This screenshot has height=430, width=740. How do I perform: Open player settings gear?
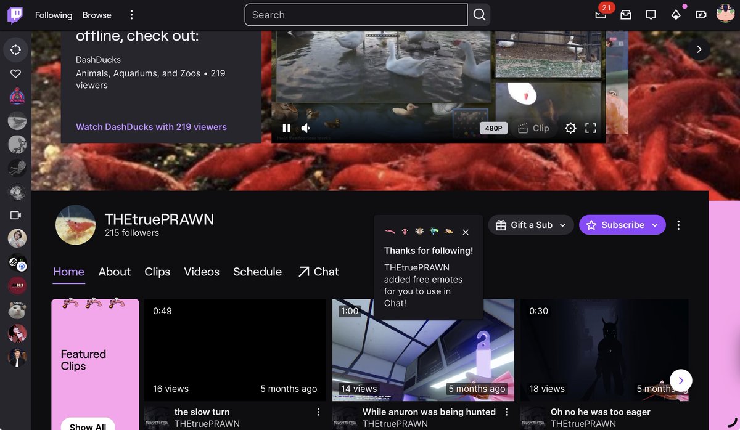pyautogui.click(x=570, y=128)
